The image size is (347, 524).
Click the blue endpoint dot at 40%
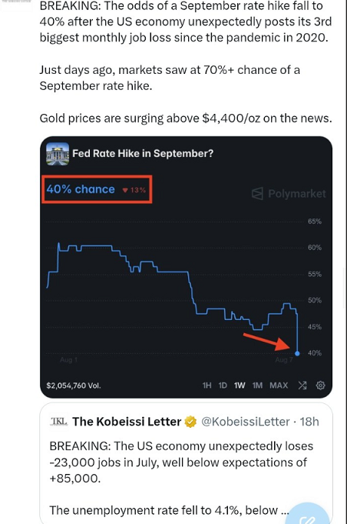[297, 353]
